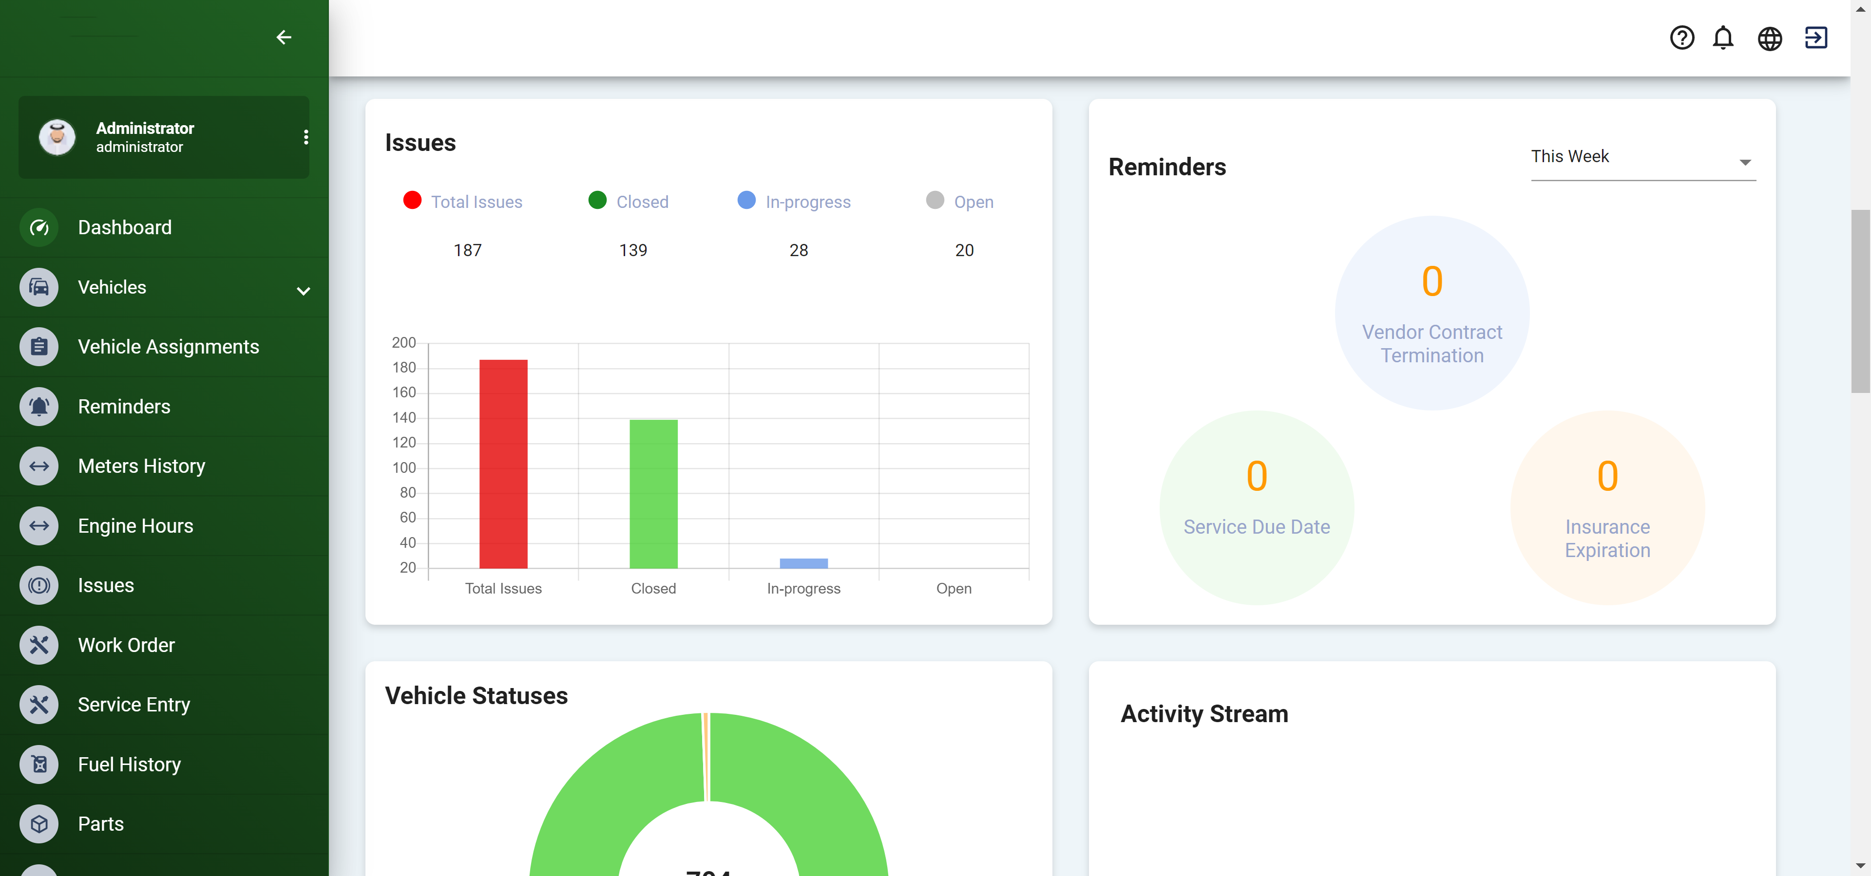Click the Total Issues count 187
Image resolution: width=1871 pixels, height=876 pixels.
(x=468, y=250)
